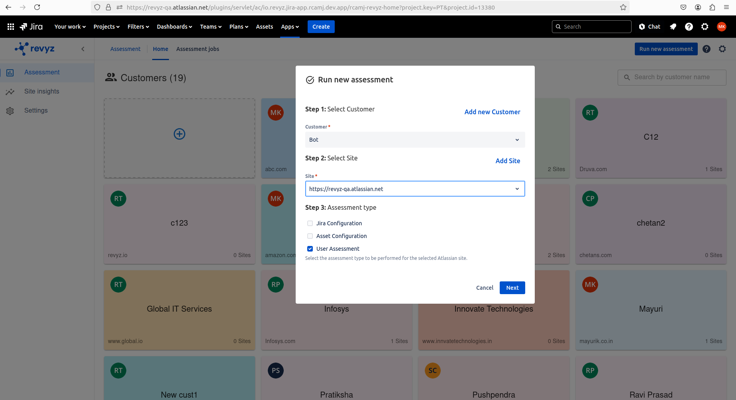Click the RT avatar on the C12 card
This screenshot has width=736, height=400.
click(590, 113)
